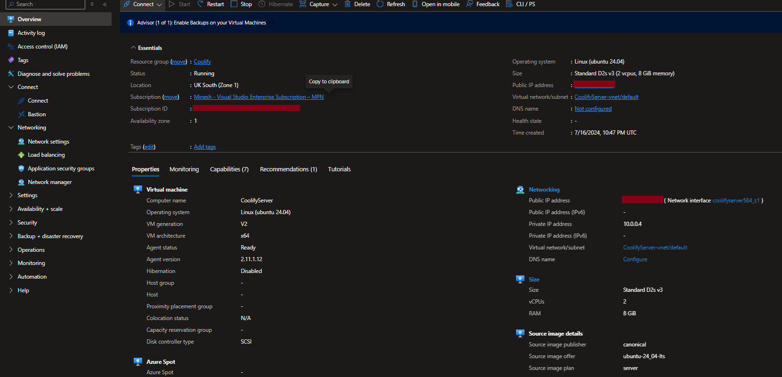Click the collapse sidebar double-chevron
782x377 pixels.
(x=105, y=4)
